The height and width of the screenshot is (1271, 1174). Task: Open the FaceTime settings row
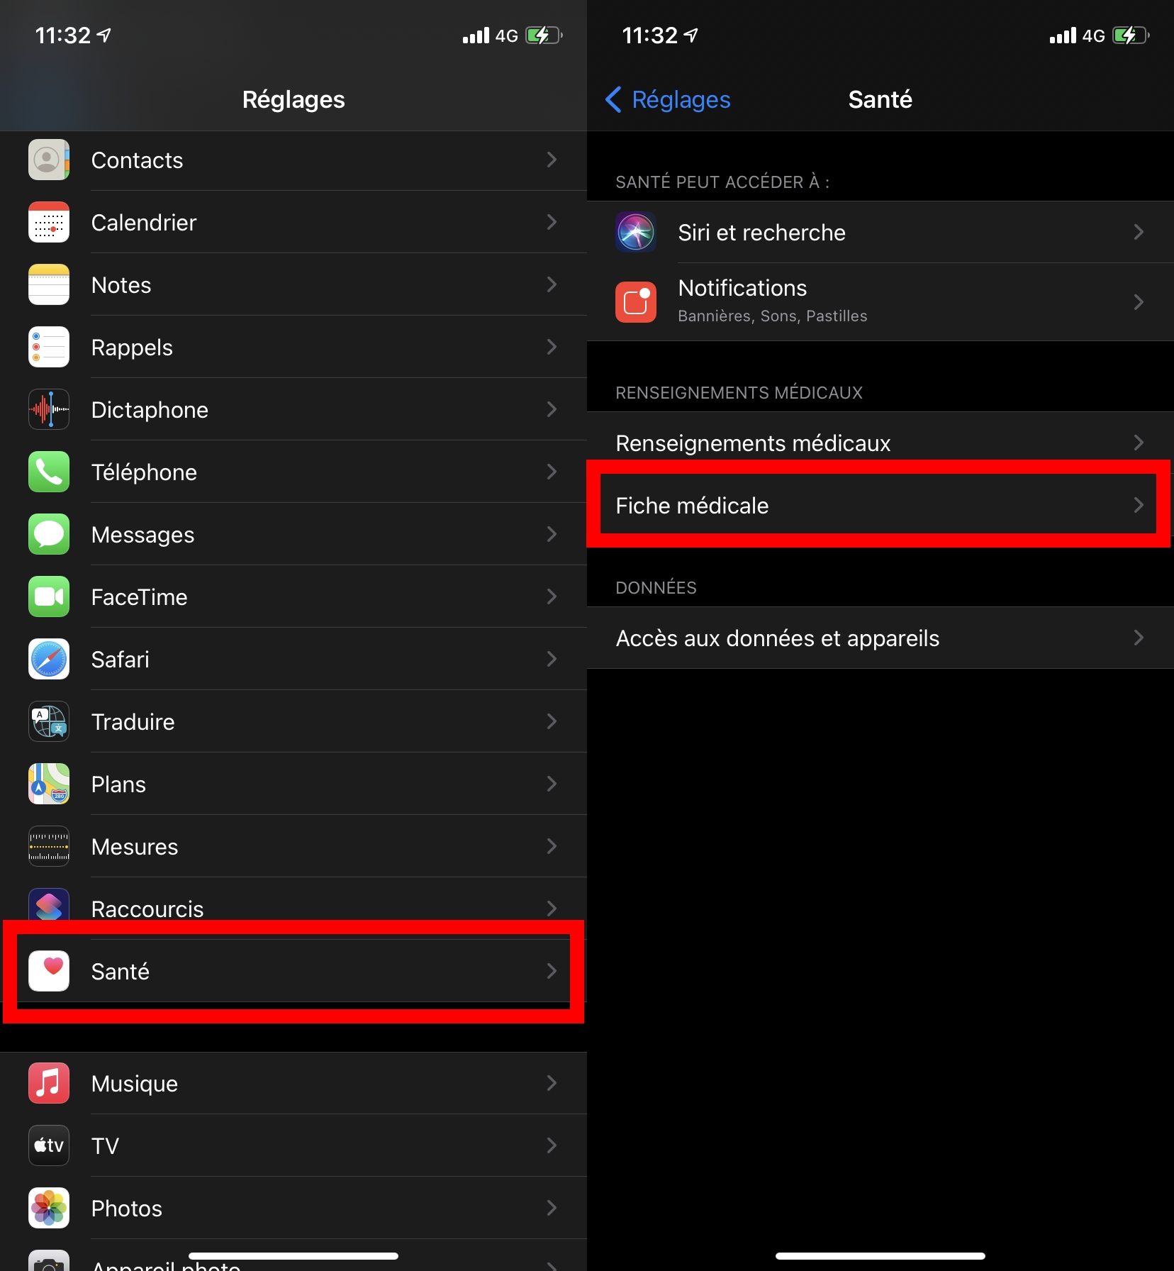[x=293, y=597]
